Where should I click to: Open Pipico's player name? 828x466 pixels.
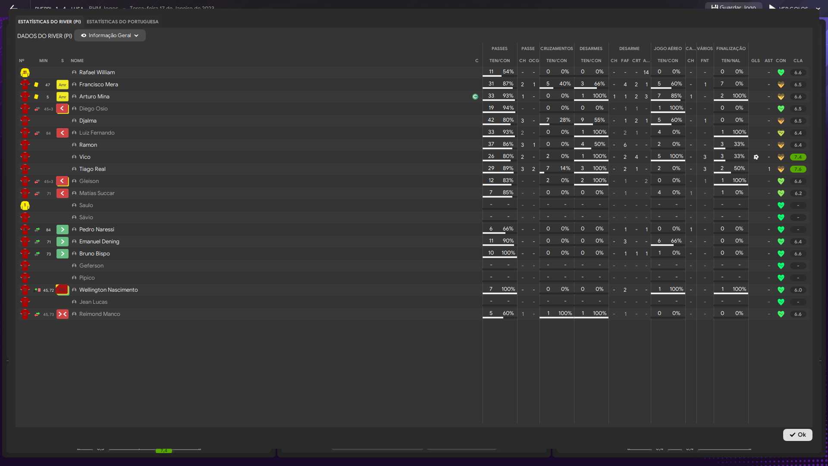click(x=87, y=278)
